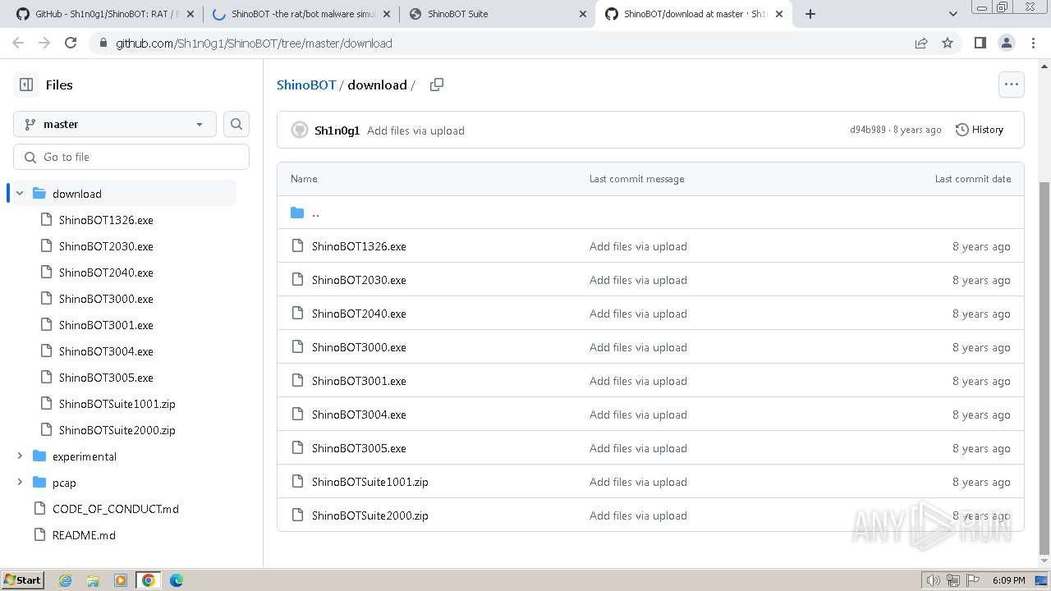Select ShinoBOT2040.exe in the file tree

click(x=106, y=273)
